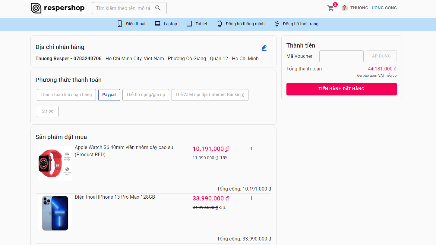Image resolution: width=436 pixels, height=245 pixels.
Task: Click the struck-through 11.990.000 ₫ price
Action: (205, 158)
